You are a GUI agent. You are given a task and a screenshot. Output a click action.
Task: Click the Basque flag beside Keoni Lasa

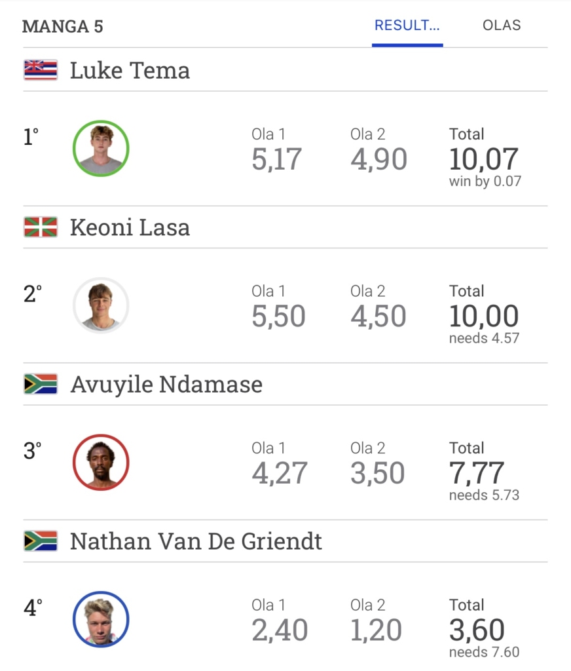coord(41,227)
